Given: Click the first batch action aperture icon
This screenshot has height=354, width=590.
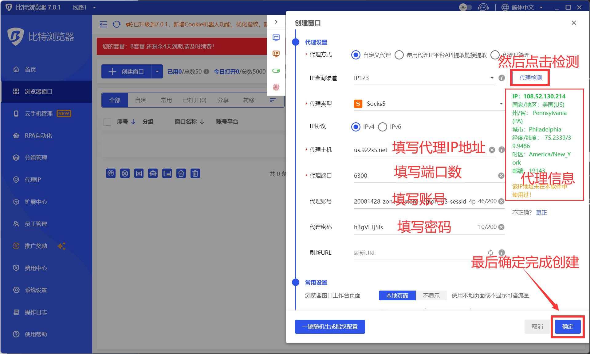Looking at the screenshot, I should tap(111, 173).
